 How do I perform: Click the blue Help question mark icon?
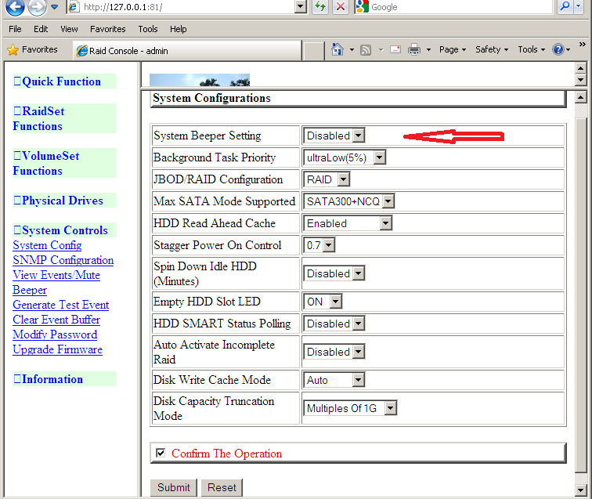point(558,49)
